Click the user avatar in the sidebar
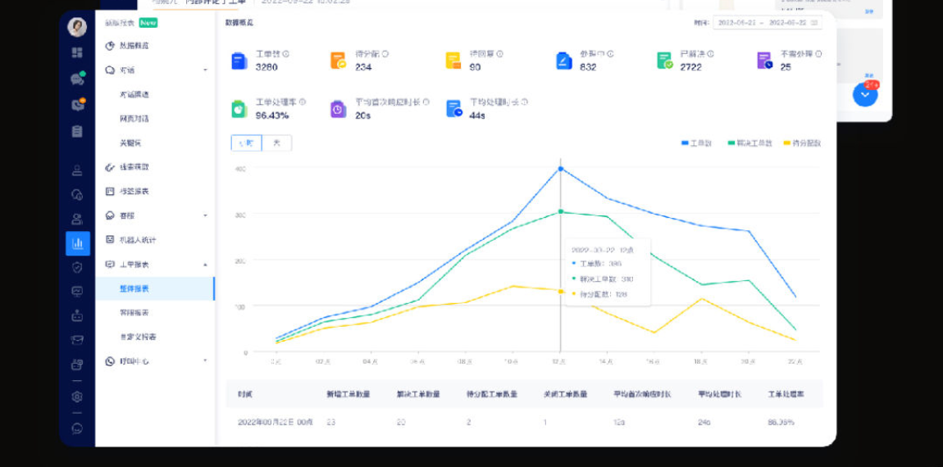This screenshot has height=467, width=943. (x=77, y=27)
